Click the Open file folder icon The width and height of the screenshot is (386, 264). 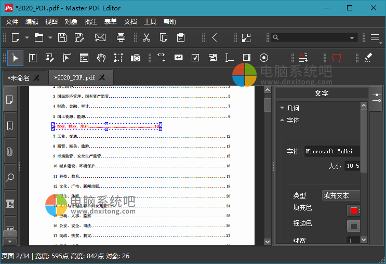[x=39, y=38]
